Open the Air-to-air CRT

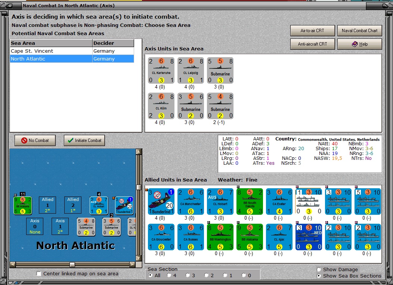point(313,31)
